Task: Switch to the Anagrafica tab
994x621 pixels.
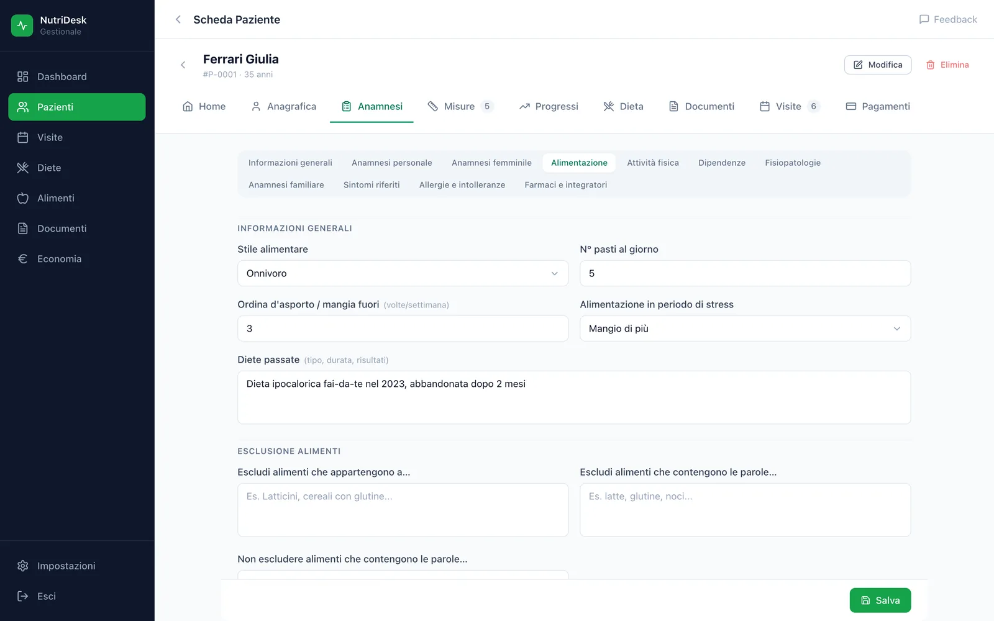Action: [x=283, y=106]
